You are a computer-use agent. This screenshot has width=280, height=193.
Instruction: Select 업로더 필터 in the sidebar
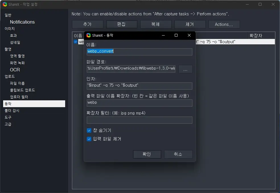click(19, 97)
